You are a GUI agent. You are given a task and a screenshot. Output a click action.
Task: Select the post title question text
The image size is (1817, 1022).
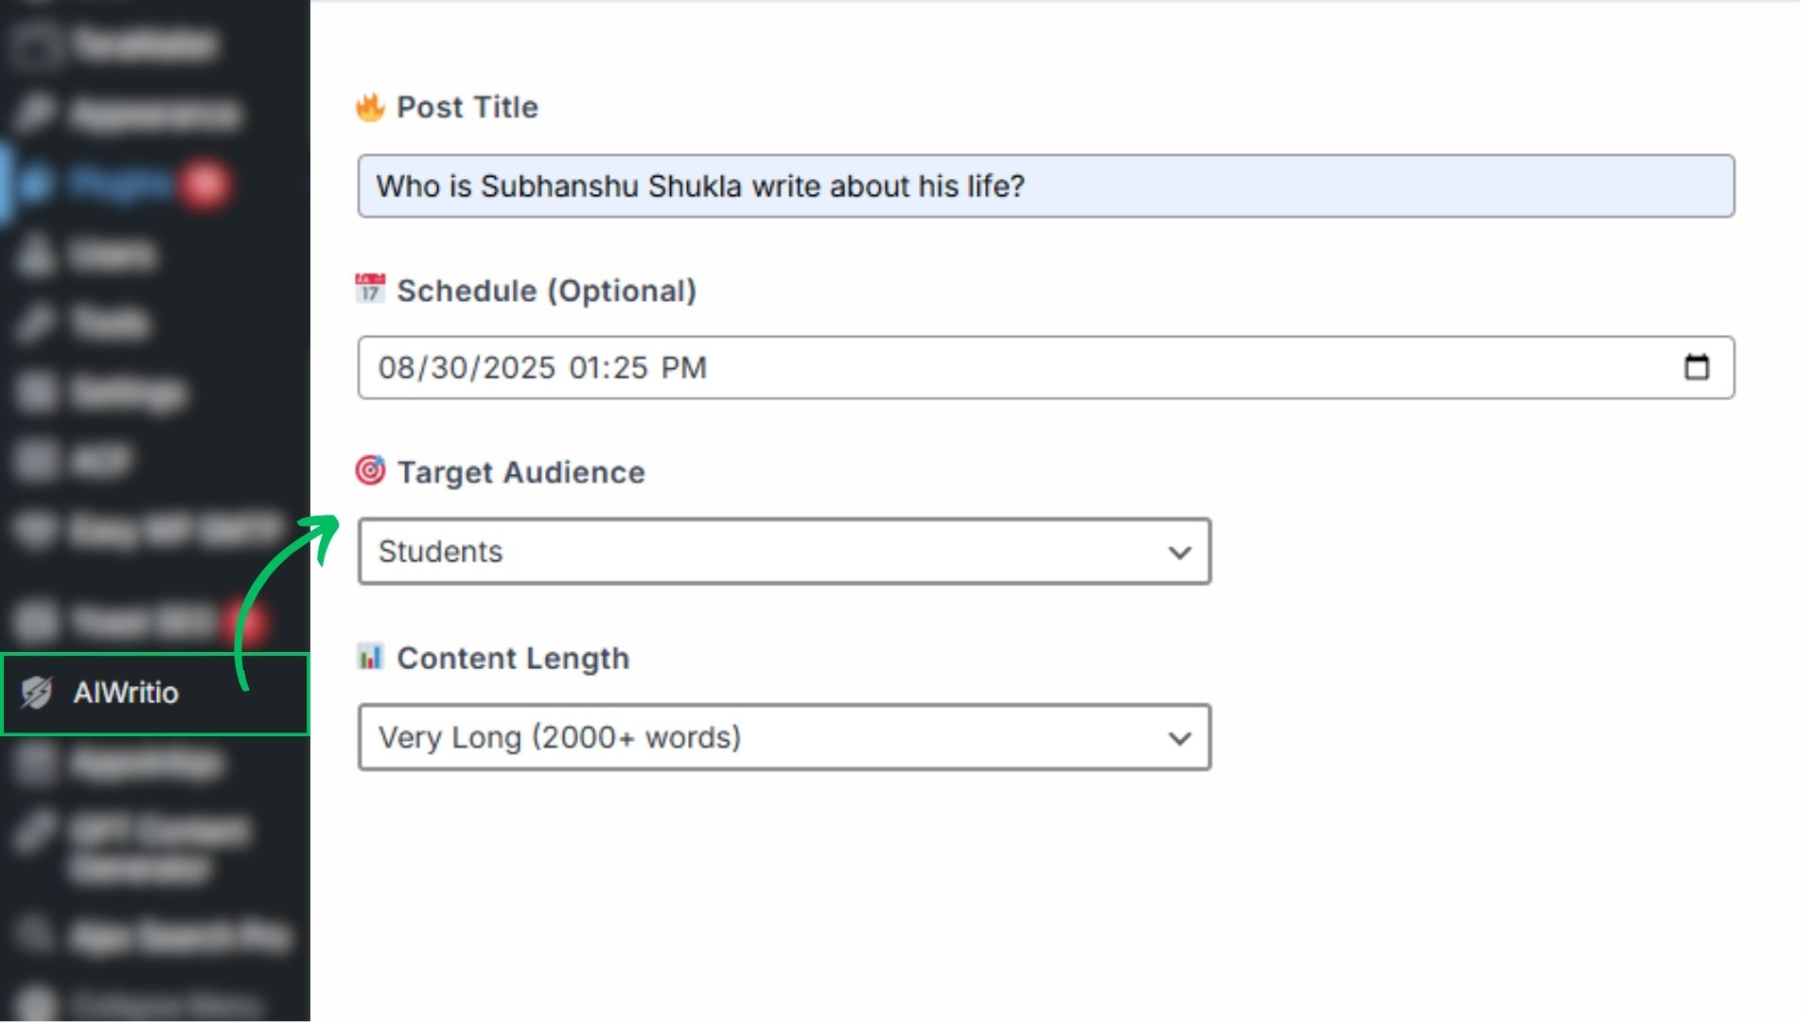pos(700,186)
